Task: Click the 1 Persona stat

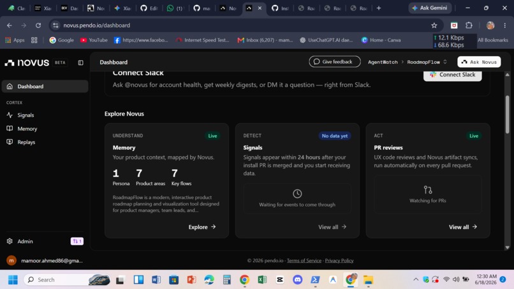Action: coord(121,177)
